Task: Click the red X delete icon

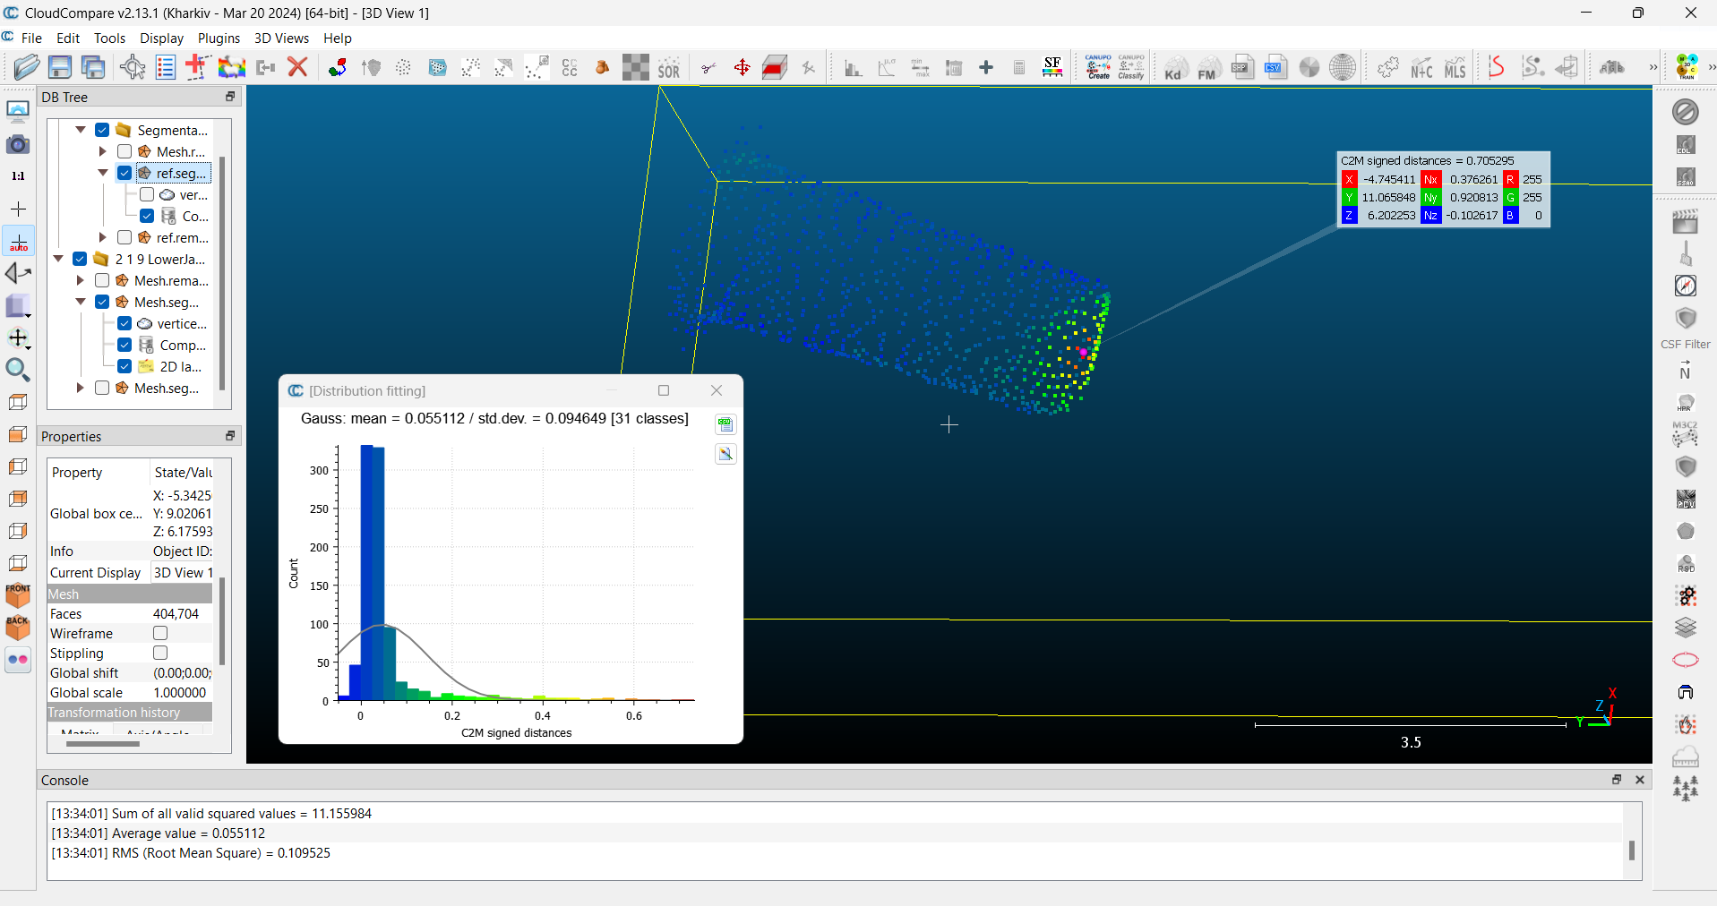Action: 298,67
